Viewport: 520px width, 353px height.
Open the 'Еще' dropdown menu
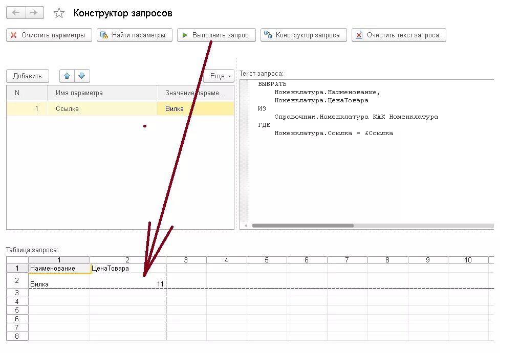tap(219, 76)
